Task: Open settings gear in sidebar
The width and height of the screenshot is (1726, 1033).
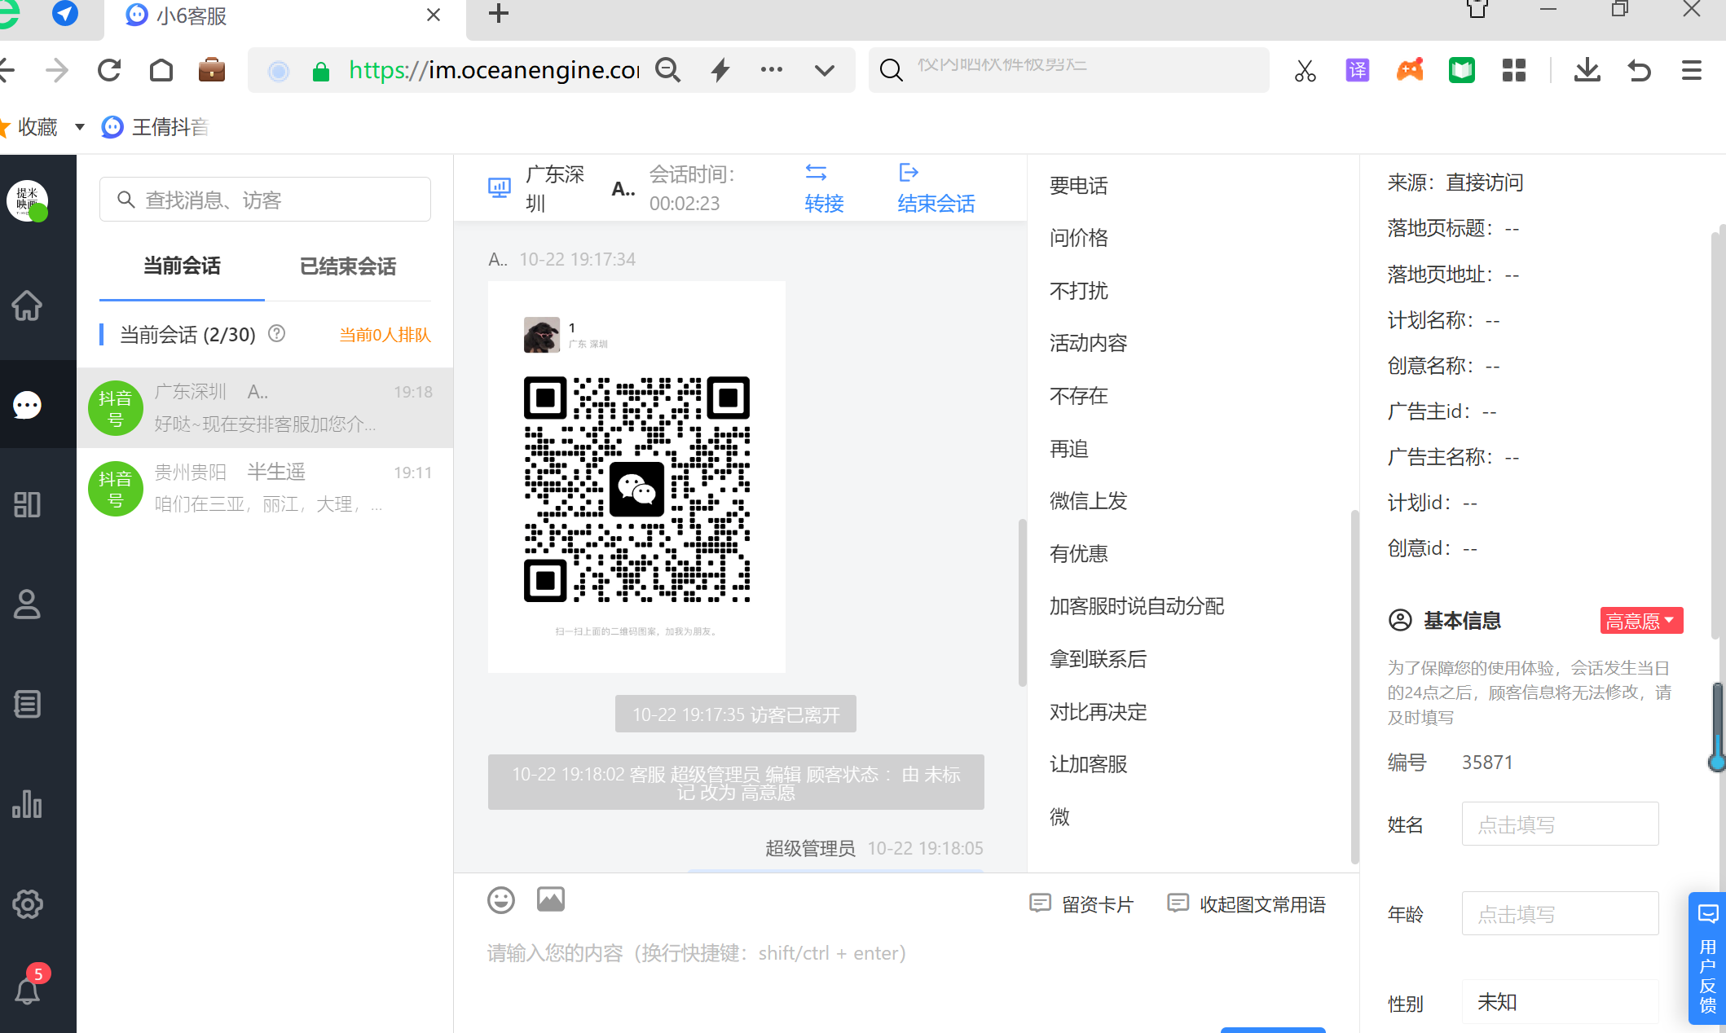Action: [x=27, y=903]
